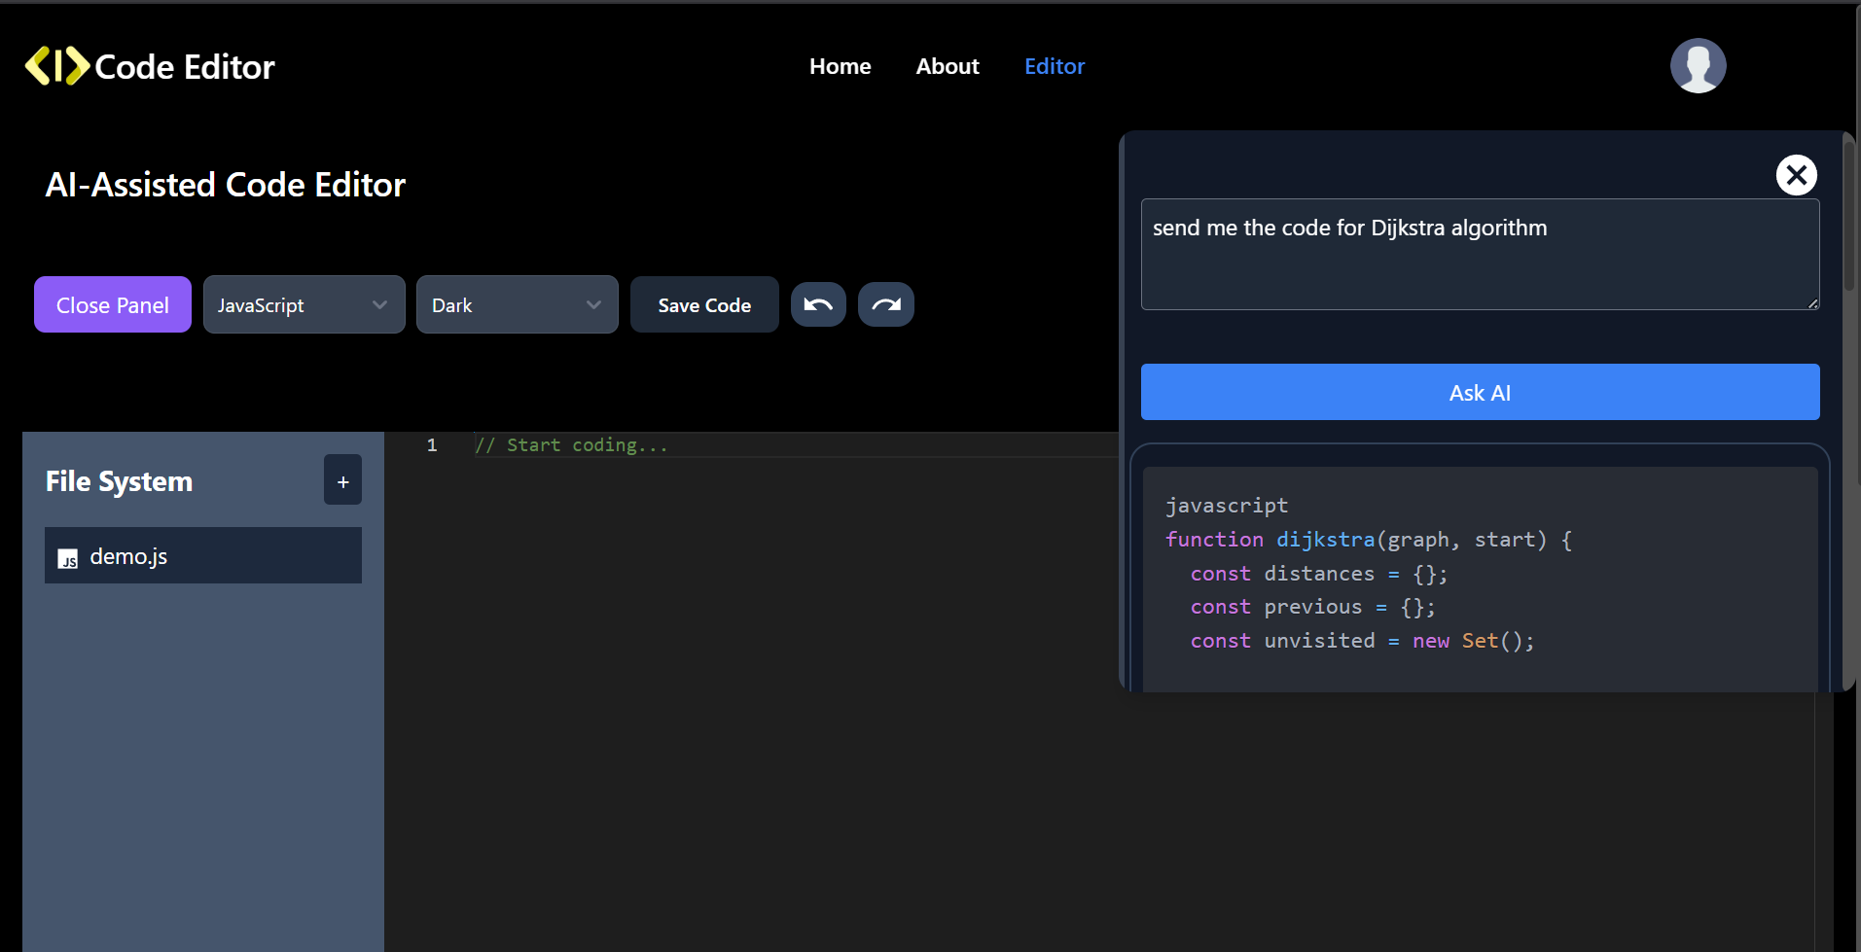The width and height of the screenshot is (1861, 952).
Task: Open the JavaScript language dropdown
Action: click(304, 305)
